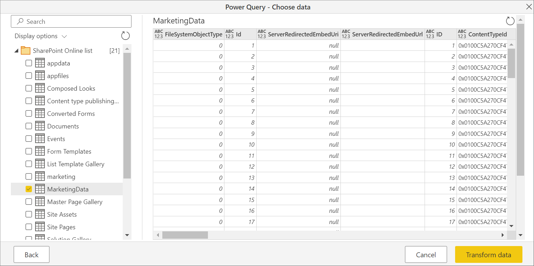Click the ABC 123 icon on the Id column
534x266 pixels.
(230, 34)
